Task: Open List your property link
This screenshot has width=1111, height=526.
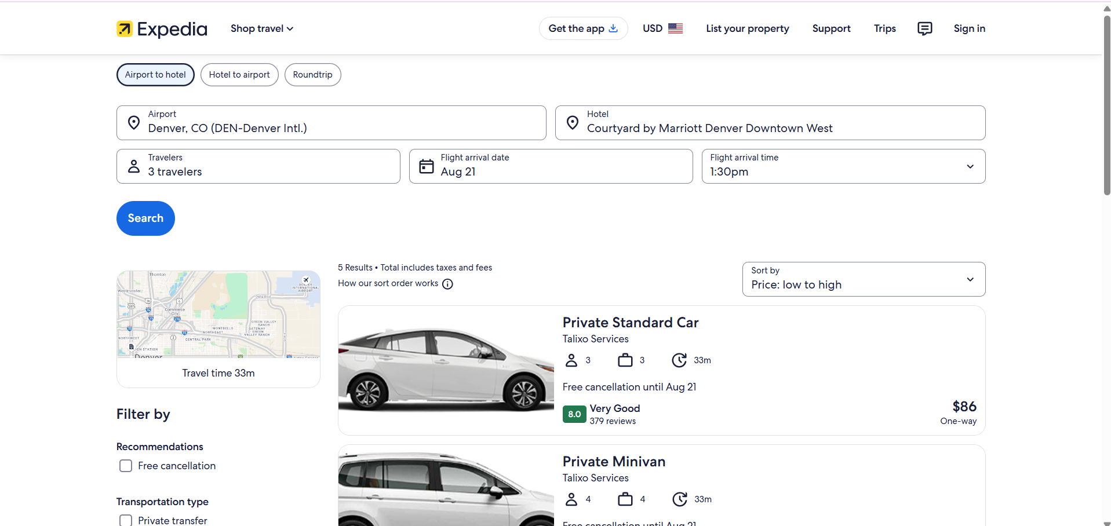Action: pos(748,28)
